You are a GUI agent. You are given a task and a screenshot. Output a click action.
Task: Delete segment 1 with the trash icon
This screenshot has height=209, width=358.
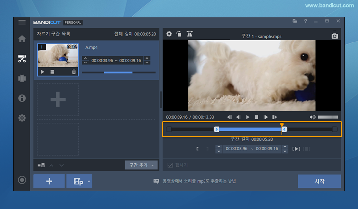tap(74, 72)
